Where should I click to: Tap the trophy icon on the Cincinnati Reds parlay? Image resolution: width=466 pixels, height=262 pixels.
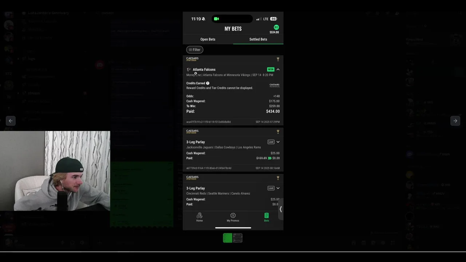click(278, 178)
